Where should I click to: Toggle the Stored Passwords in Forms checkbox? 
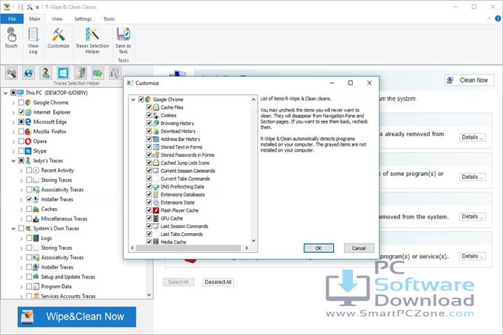(x=149, y=154)
